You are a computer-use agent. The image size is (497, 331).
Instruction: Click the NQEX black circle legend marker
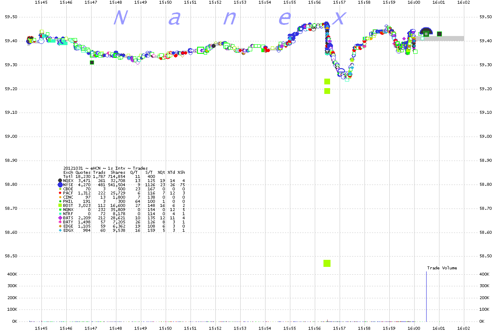pos(60,180)
